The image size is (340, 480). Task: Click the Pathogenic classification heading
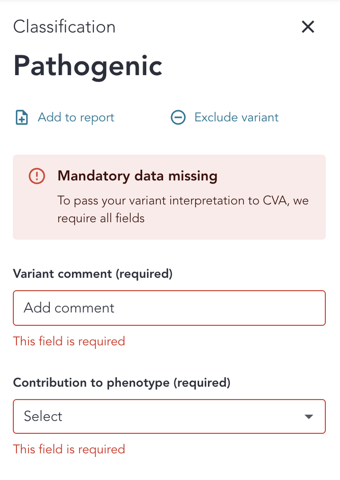point(88,66)
